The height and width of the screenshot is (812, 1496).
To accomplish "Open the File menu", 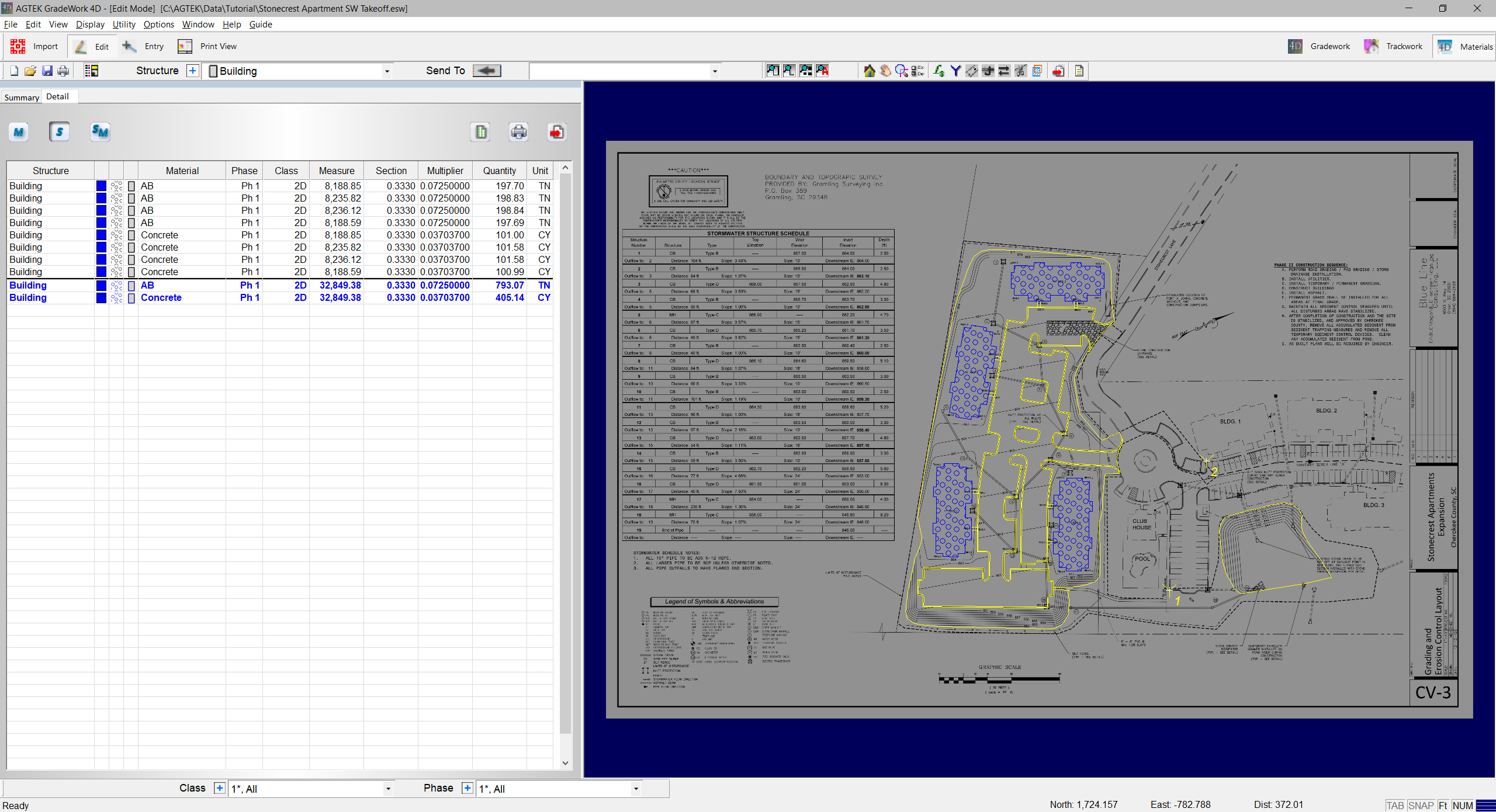I will pos(11,24).
